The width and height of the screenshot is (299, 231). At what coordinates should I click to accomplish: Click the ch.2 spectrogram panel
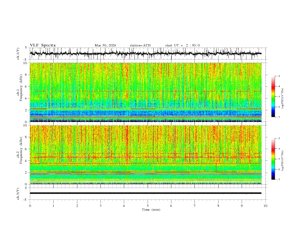(x=145, y=155)
